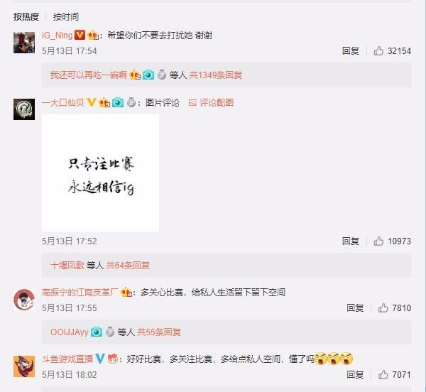Click thumbs-up on the 10973-likes comment
The height and width of the screenshot is (392, 426).
pyautogui.click(x=378, y=241)
